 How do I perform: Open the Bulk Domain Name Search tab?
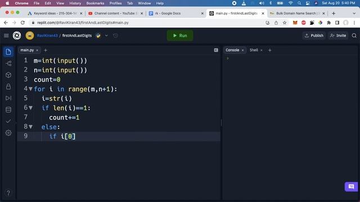click(298, 13)
